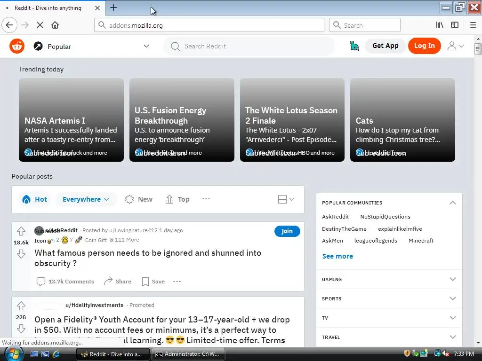Go back with the browser back arrow

point(9,25)
